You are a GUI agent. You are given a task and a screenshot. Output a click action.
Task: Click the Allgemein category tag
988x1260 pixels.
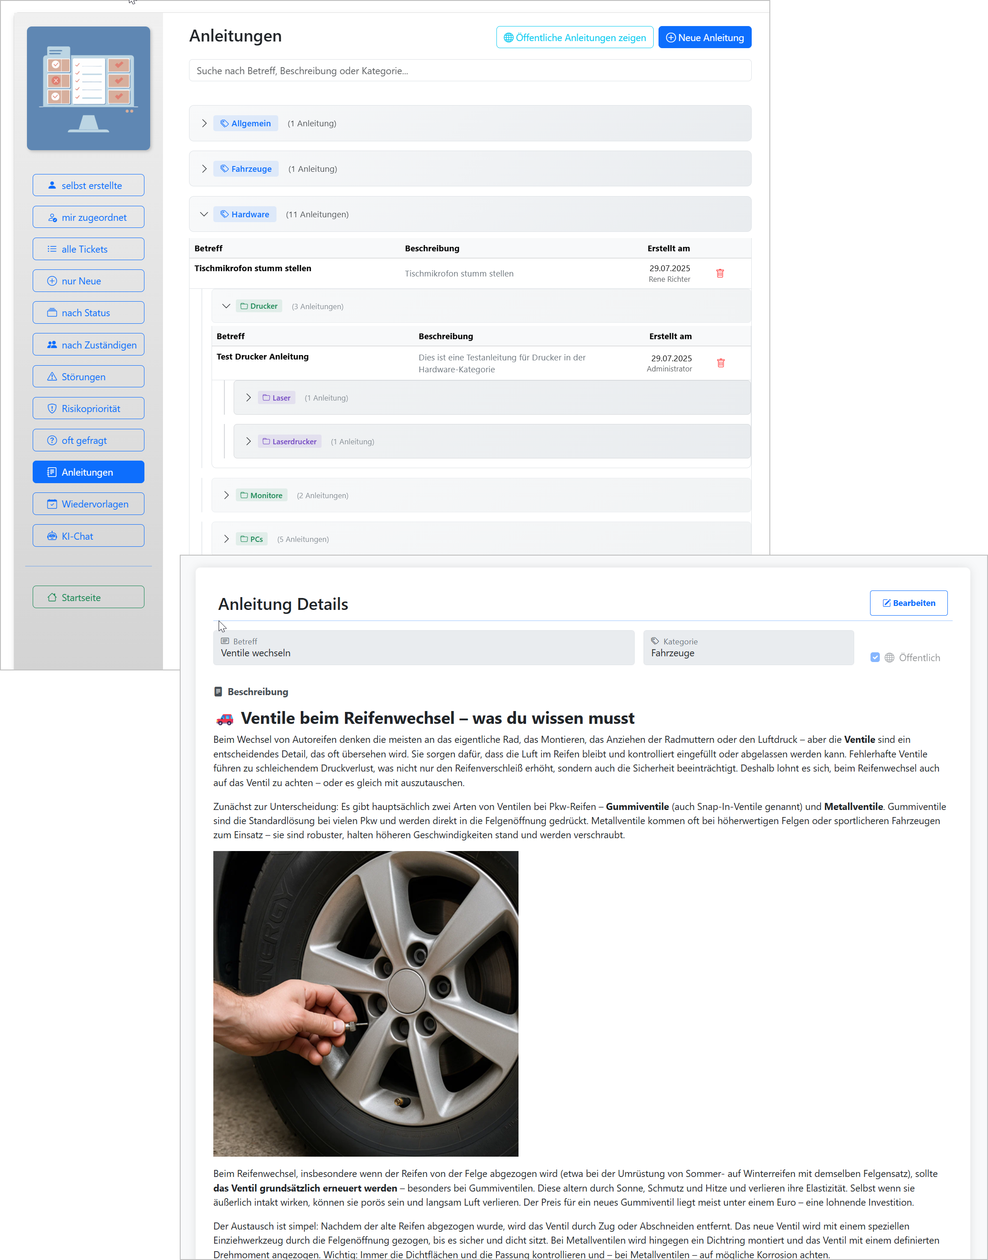[x=245, y=123]
